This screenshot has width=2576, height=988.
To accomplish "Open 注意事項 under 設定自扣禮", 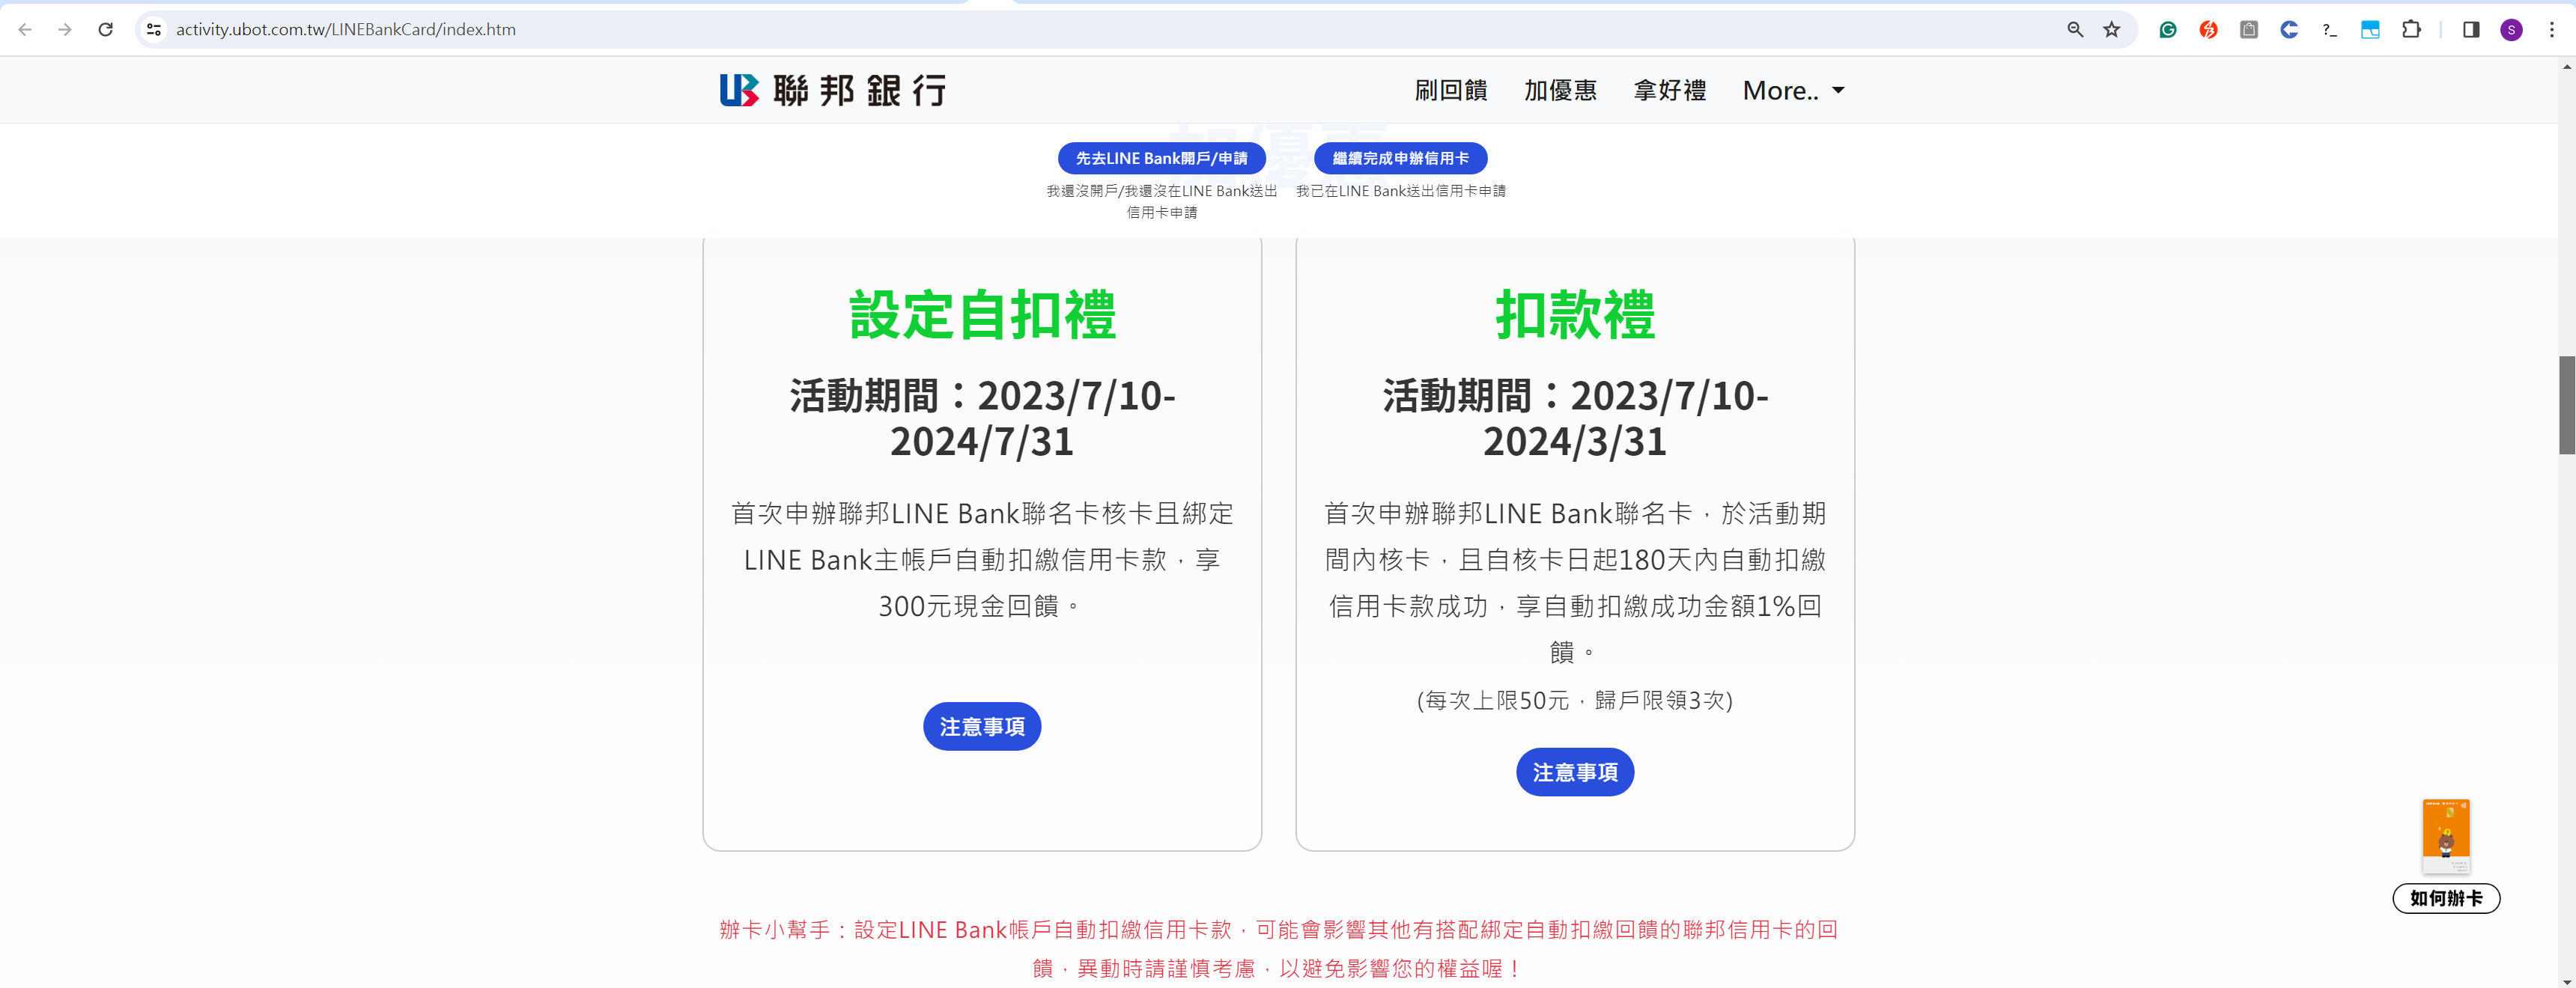I will [x=981, y=726].
